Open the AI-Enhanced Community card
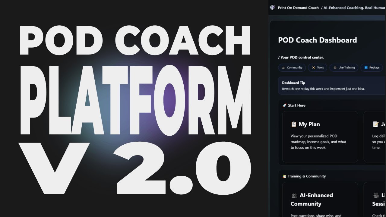 320,200
